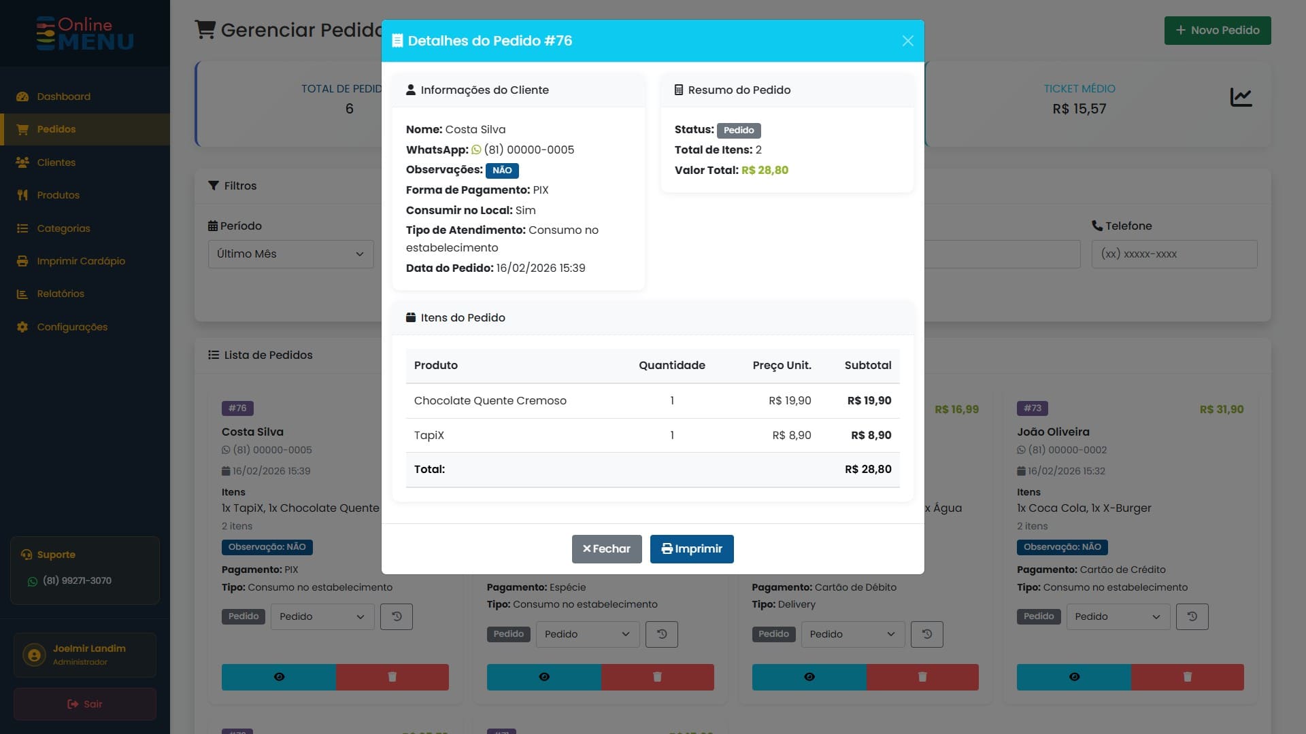
Task: Close the Detalhes do Pedido #76 modal
Action: tap(908, 41)
